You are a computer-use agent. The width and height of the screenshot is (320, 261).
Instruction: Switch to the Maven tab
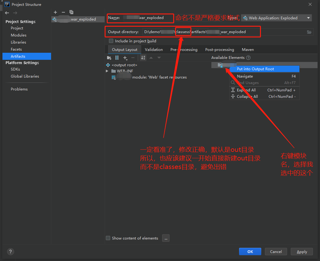click(x=248, y=50)
